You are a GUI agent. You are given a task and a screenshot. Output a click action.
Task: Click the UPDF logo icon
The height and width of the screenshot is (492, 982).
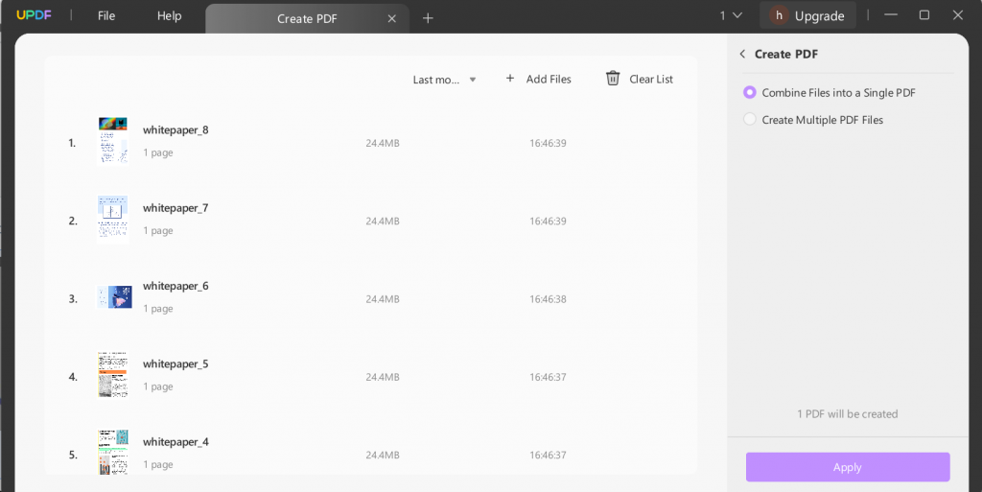34,15
